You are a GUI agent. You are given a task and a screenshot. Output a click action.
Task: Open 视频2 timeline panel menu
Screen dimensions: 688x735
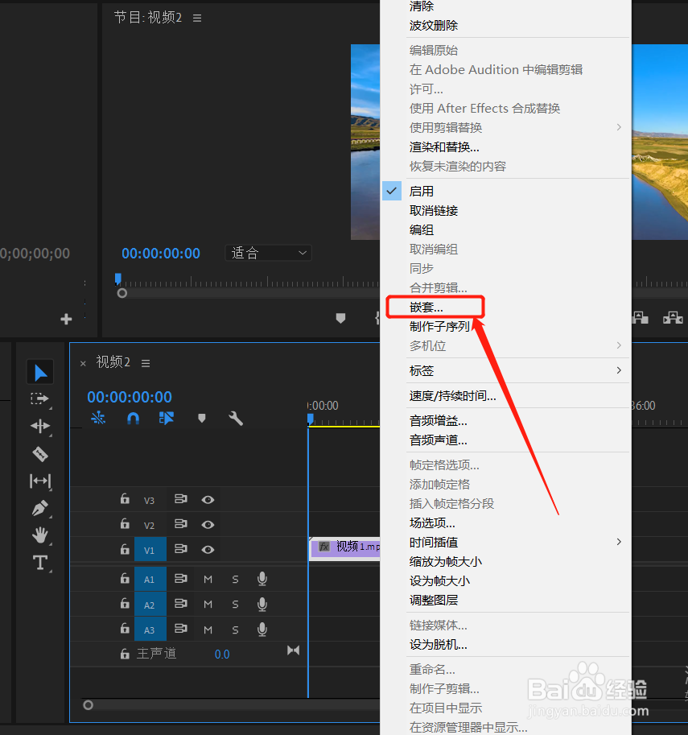coord(146,363)
